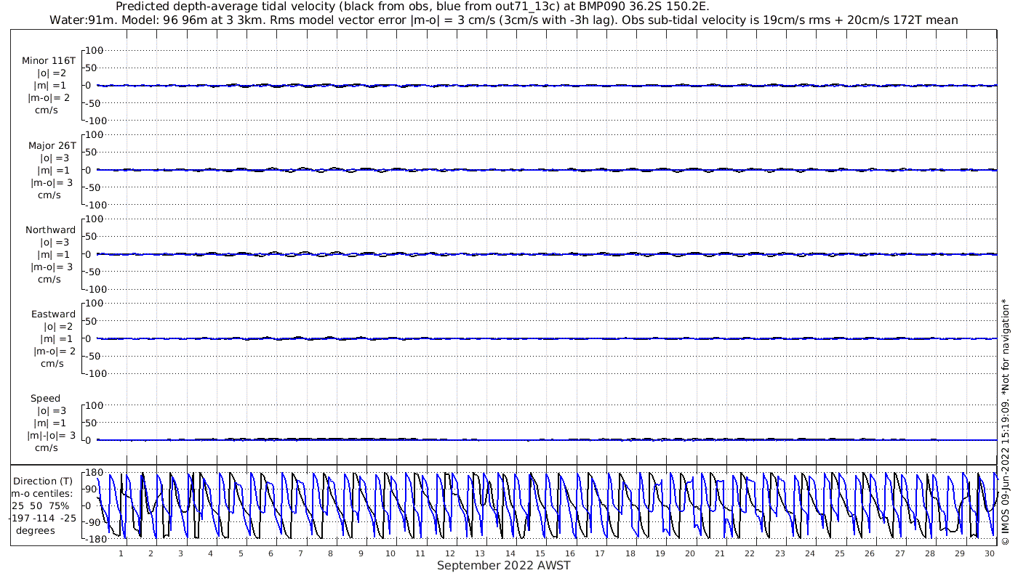Screen dimensions: 1018x581
Task: Click the '-197 -114 -25' centile values
Action: point(41,518)
